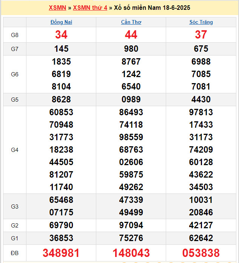This screenshot has height=263, width=239.
Task: Select the G5 row label
Action: click(15, 100)
